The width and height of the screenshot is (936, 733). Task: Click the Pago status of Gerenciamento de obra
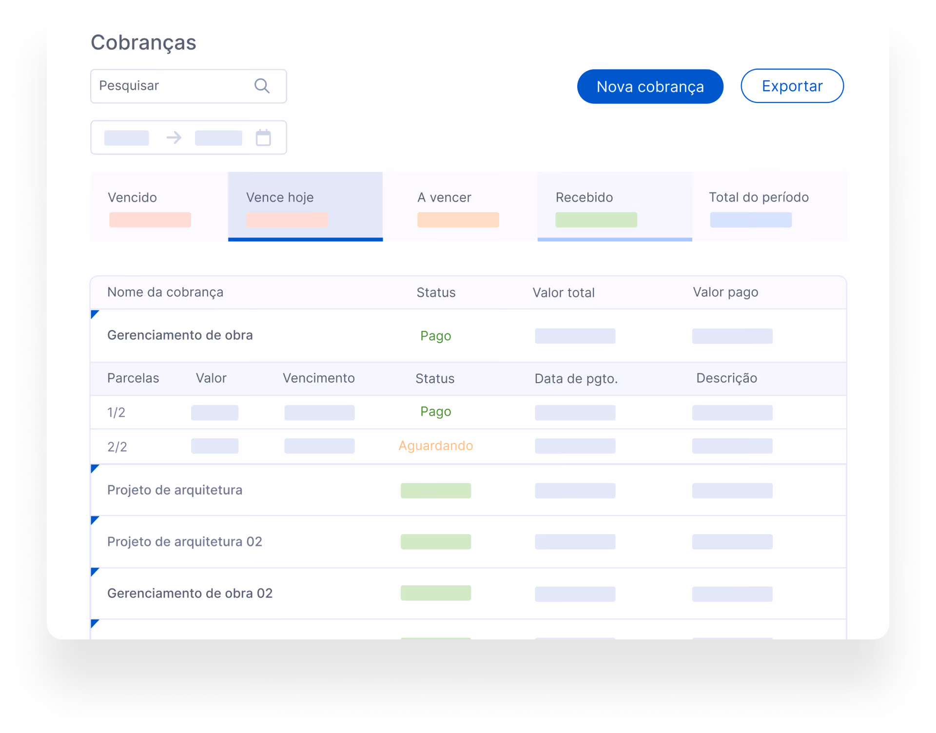point(435,336)
